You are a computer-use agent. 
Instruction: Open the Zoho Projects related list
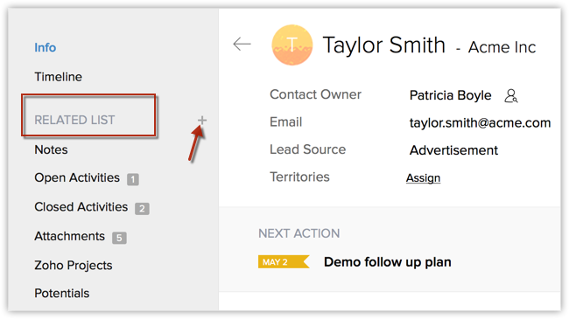74,266
